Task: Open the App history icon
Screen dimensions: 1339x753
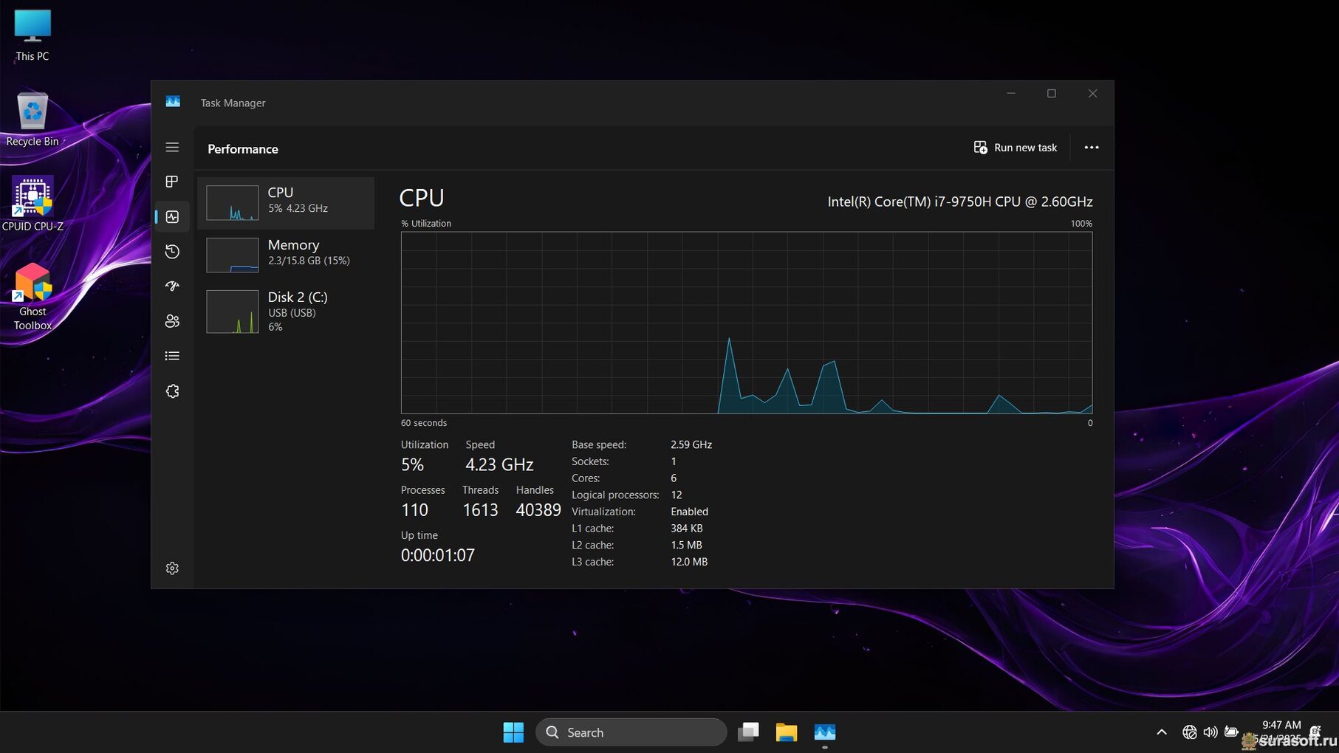Action: tap(172, 252)
